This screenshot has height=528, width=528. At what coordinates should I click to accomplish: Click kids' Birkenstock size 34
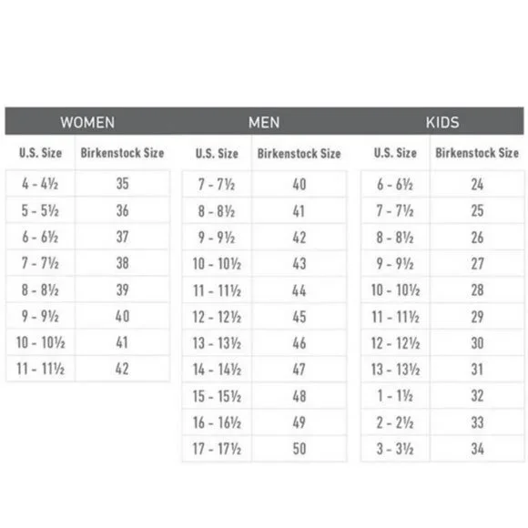(477, 449)
